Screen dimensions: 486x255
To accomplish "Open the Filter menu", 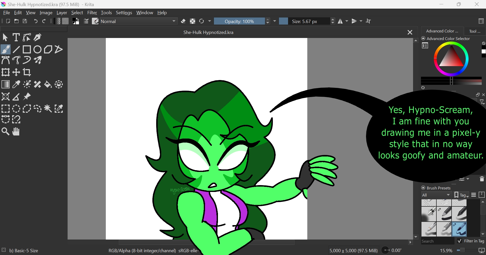I will point(92,13).
